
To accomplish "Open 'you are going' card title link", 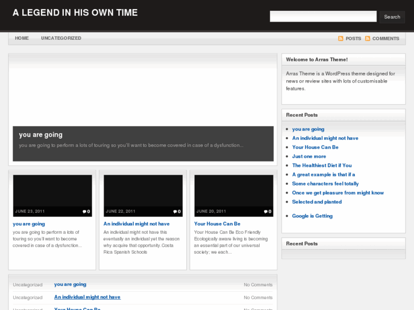I will (x=29, y=224).
